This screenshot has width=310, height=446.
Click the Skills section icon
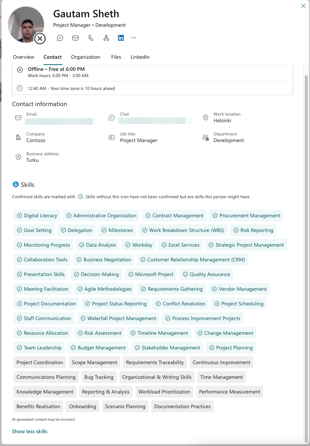coord(16,184)
